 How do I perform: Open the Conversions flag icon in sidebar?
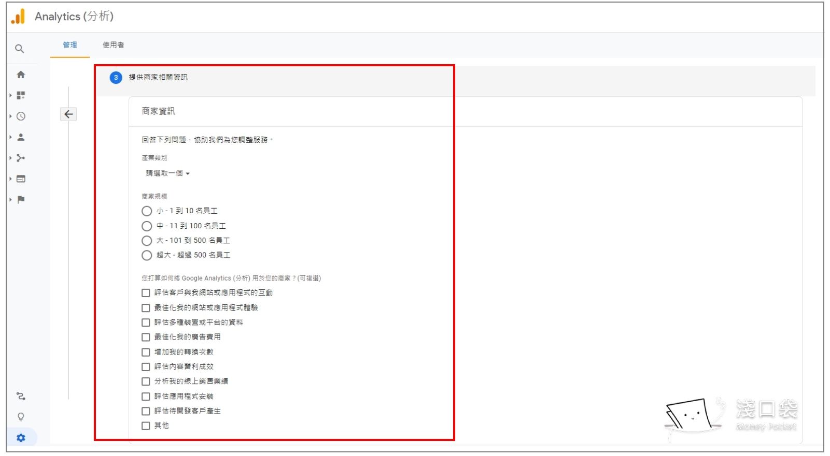pyautogui.click(x=21, y=200)
